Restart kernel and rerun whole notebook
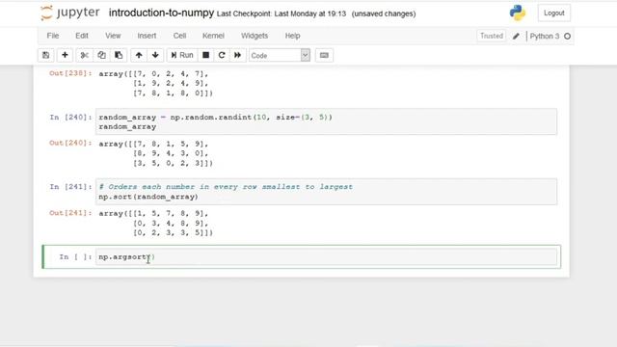This screenshot has width=617, height=347. tap(238, 55)
